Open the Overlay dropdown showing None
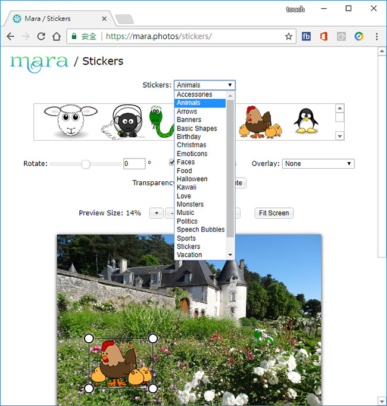 tap(319, 163)
